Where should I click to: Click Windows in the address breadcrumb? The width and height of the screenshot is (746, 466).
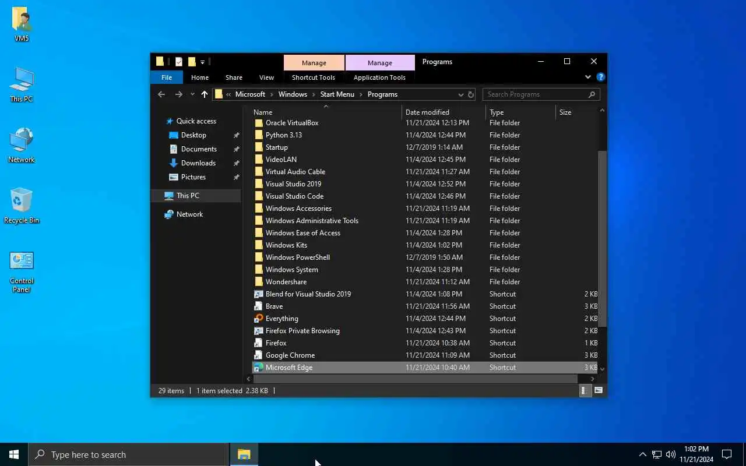click(x=293, y=94)
